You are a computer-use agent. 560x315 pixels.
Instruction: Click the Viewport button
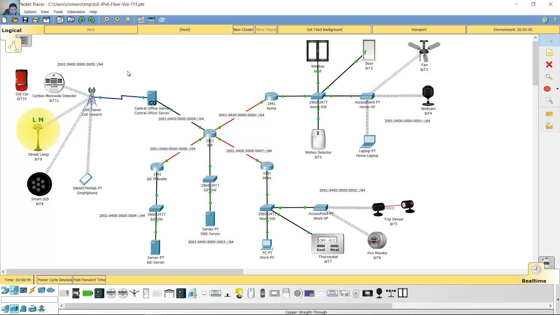(x=419, y=30)
